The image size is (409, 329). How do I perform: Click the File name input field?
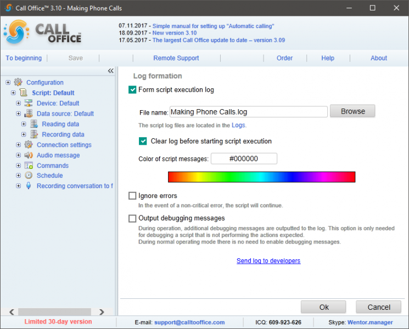point(249,112)
